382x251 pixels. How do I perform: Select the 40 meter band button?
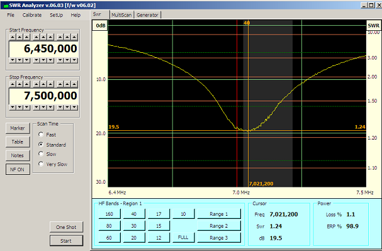pyautogui.click(x=134, y=214)
